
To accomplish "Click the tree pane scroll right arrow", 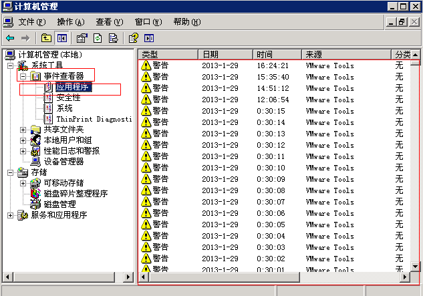I will point(128,277).
